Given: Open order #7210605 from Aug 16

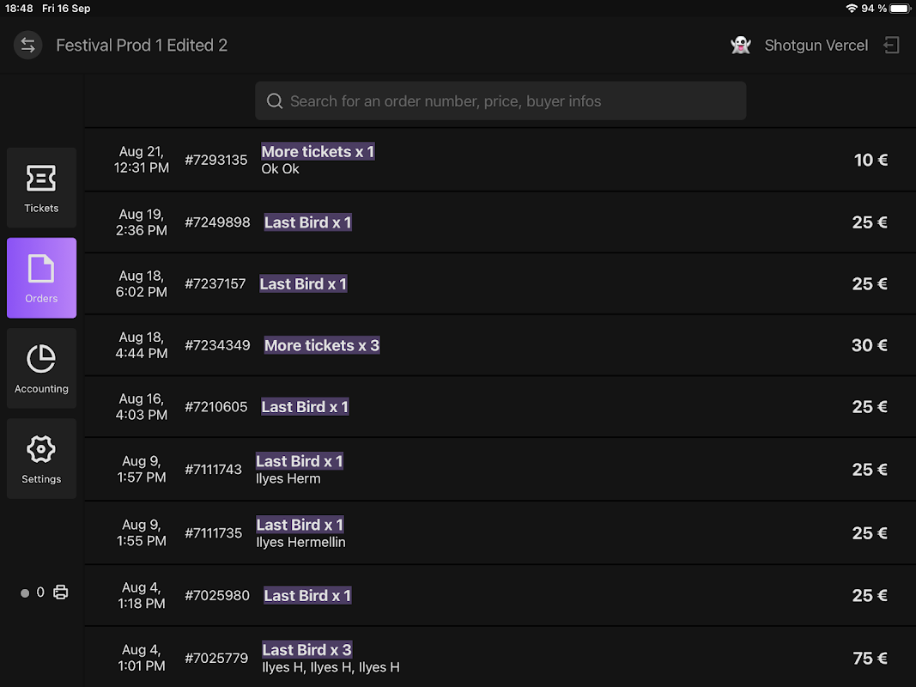Looking at the screenshot, I should (500, 407).
